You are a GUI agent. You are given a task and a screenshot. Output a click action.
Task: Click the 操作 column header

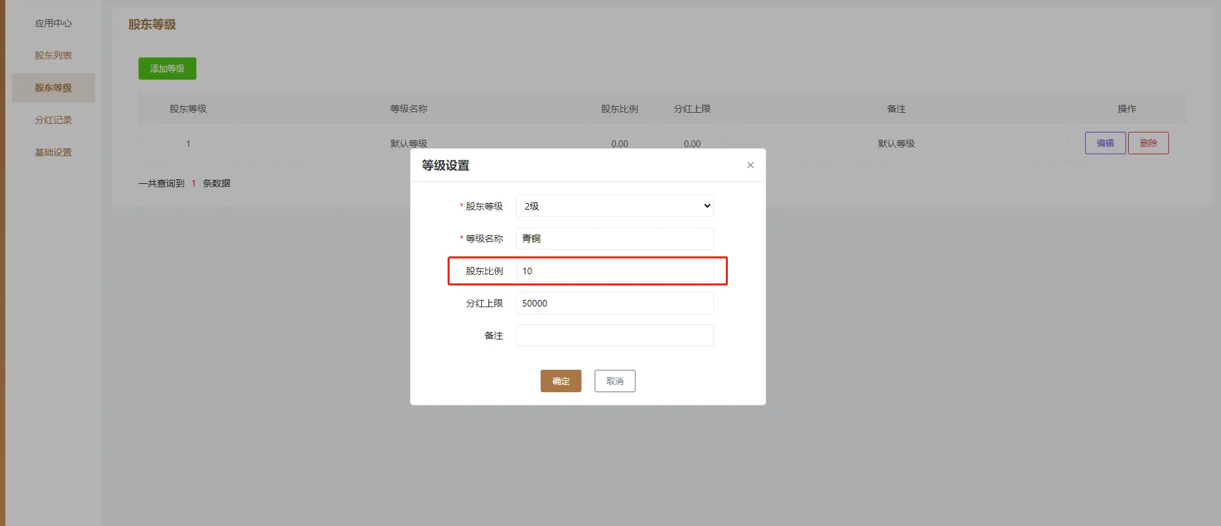tap(1127, 109)
